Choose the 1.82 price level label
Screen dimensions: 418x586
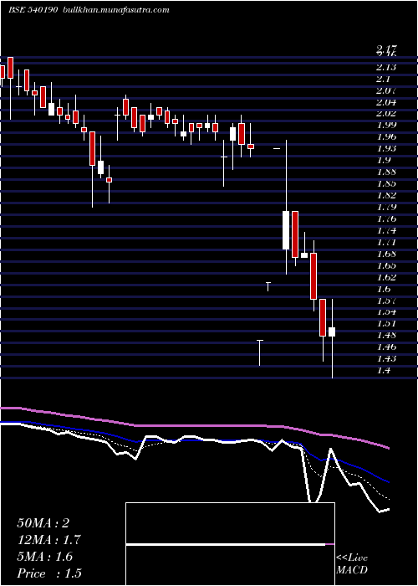(x=386, y=195)
